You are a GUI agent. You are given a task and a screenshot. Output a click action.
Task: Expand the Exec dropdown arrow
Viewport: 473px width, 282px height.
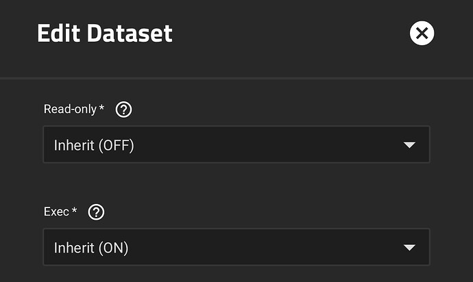[409, 248]
